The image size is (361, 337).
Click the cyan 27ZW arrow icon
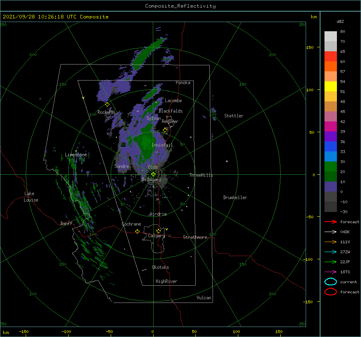point(331,252)
